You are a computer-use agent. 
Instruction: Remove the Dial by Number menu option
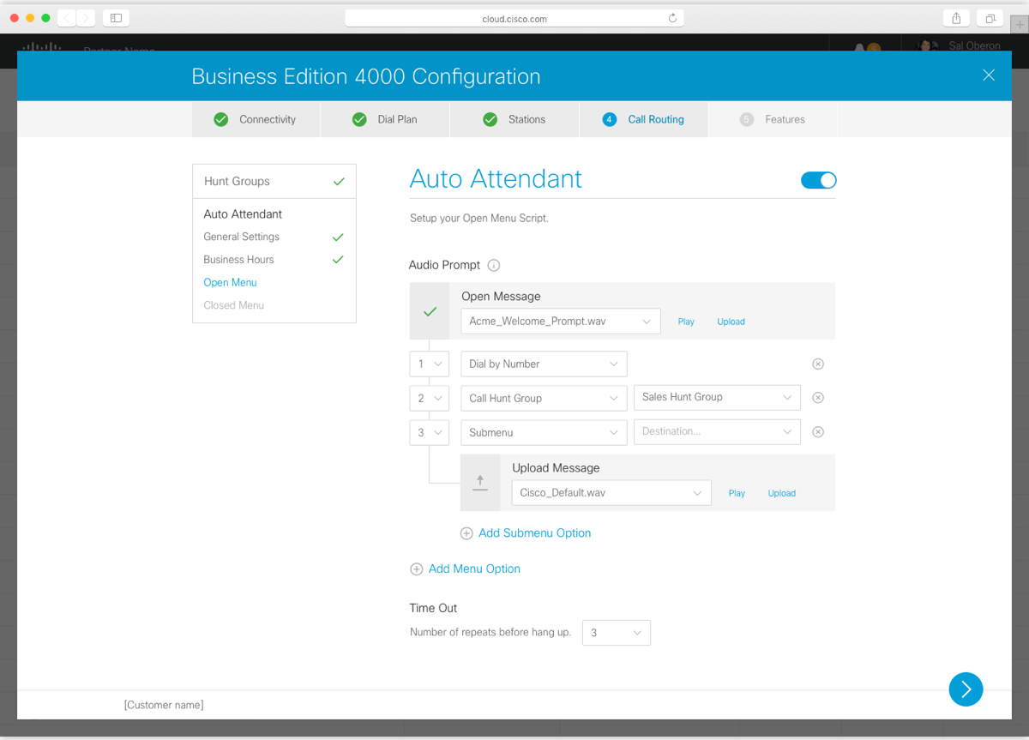[x=818, y=364]
